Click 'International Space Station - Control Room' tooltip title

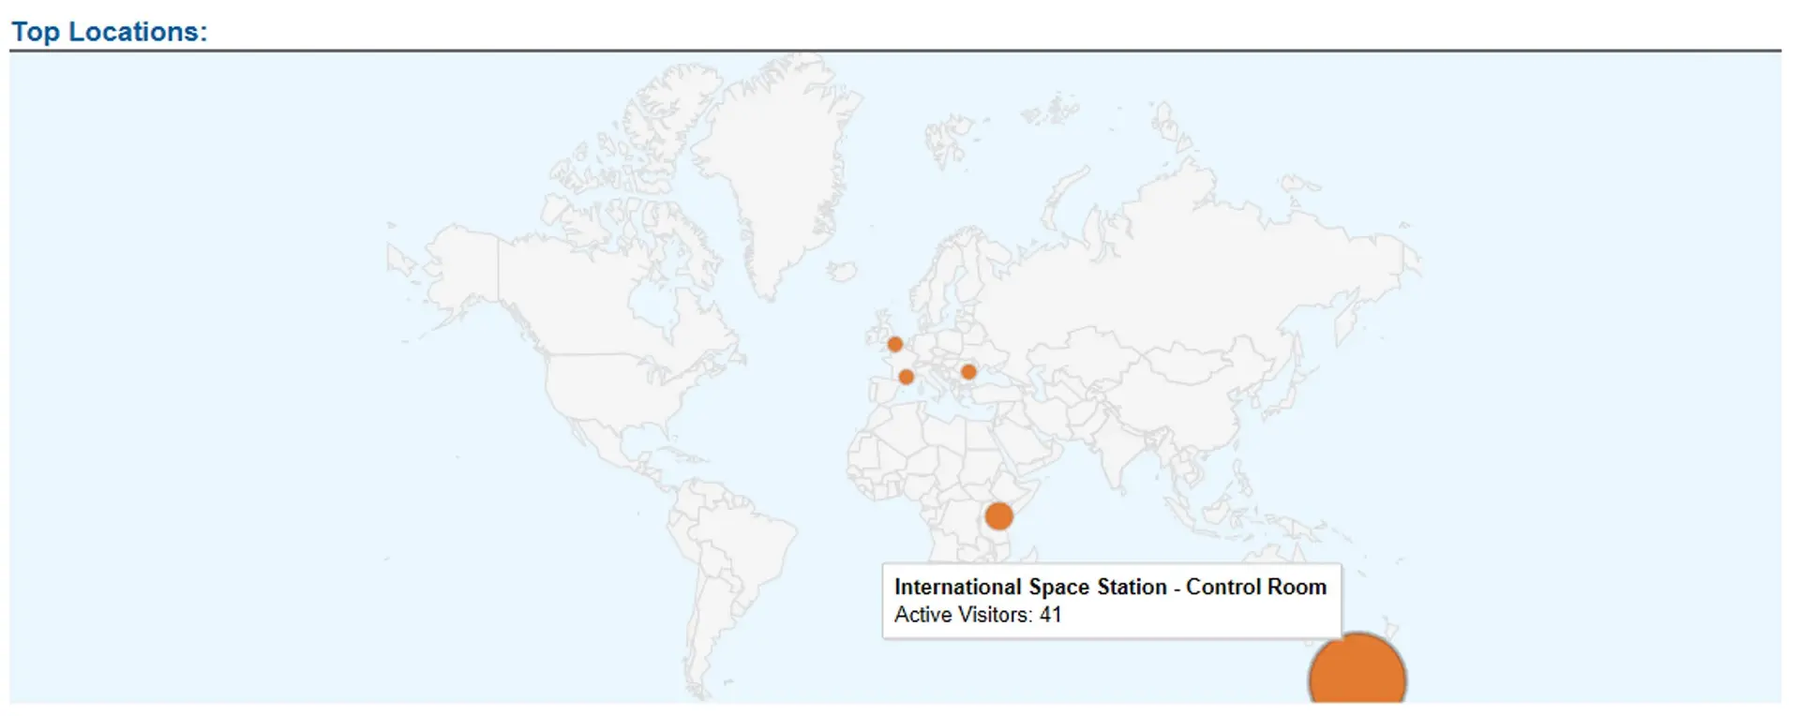pyautogui.click(x=1110, y=587)
